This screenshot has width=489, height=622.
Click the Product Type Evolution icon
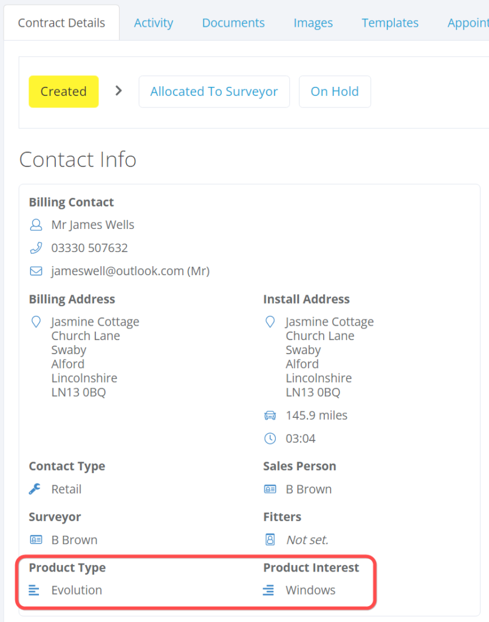click(x=34, y=590)
